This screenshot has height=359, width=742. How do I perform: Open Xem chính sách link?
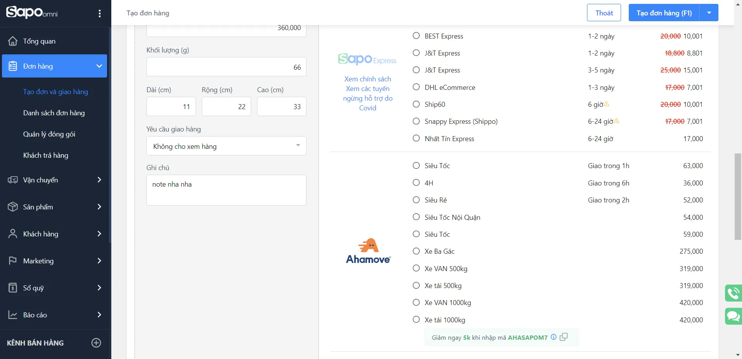click(x=368, y=79)
